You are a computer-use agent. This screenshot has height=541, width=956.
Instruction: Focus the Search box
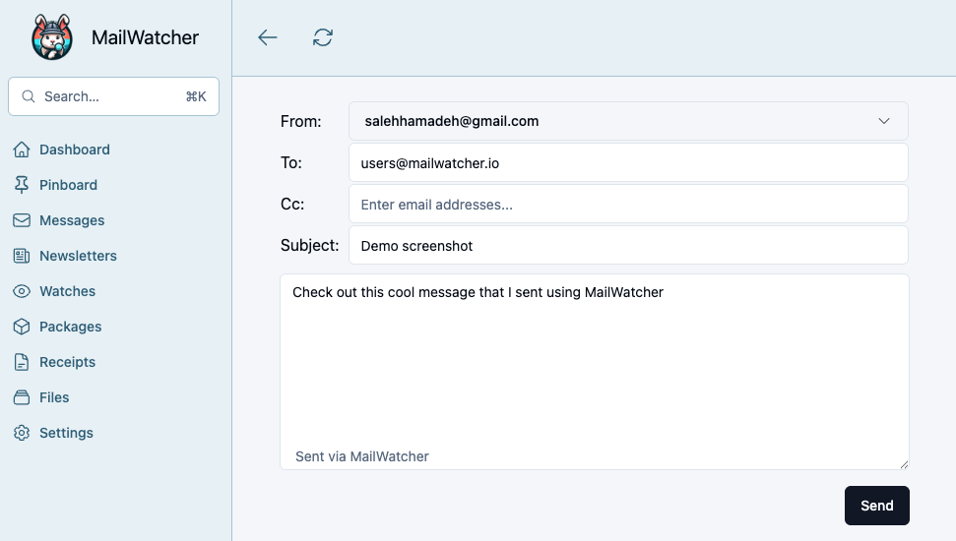click(x=113, y=96)
